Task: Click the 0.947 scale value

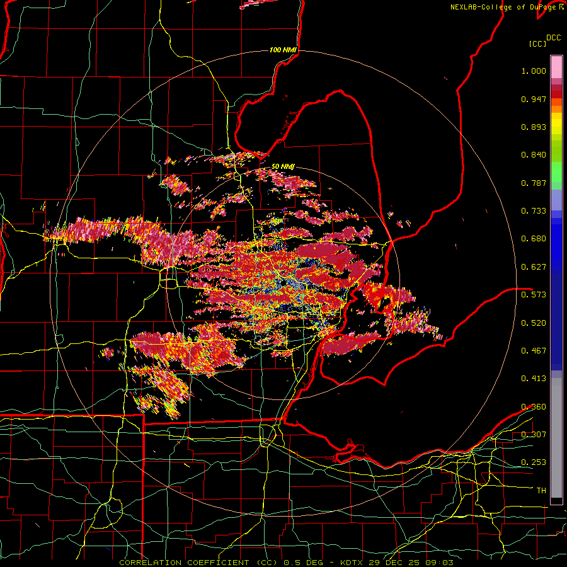Action: pyautogui.click(x=534, y=99)
